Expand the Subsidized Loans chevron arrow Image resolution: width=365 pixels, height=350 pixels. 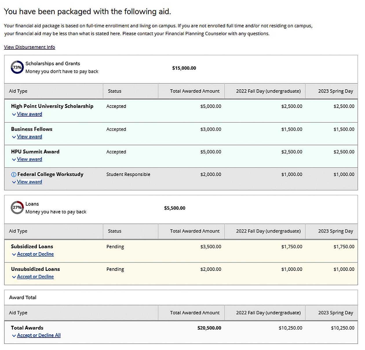pos(14,255)
